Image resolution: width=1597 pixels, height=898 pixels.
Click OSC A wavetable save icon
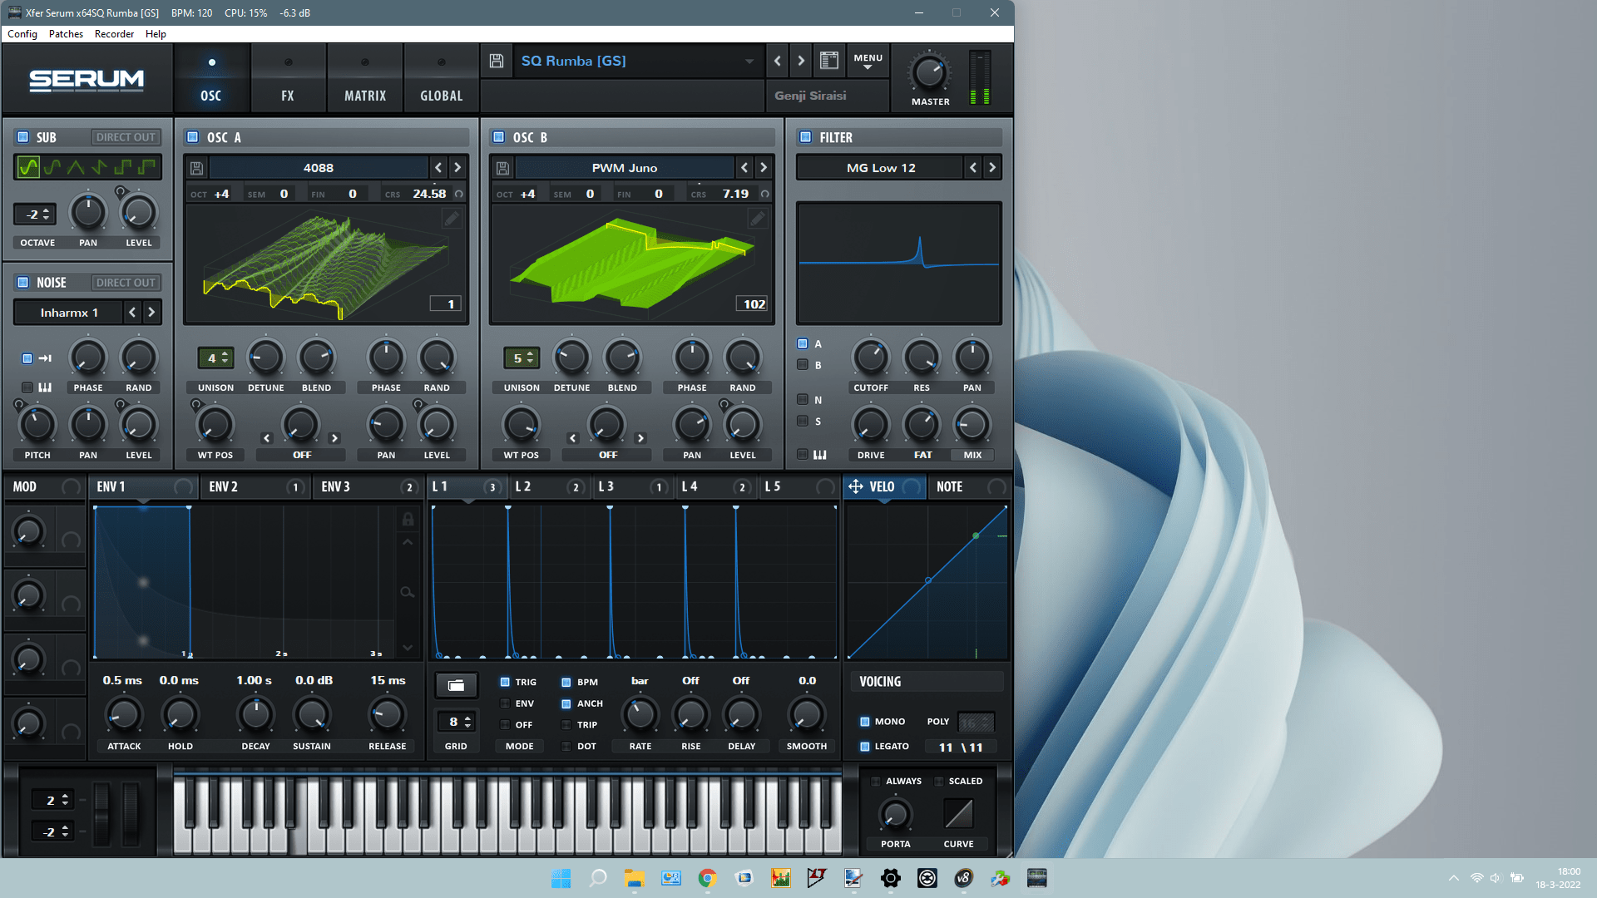tap(196, 168)
